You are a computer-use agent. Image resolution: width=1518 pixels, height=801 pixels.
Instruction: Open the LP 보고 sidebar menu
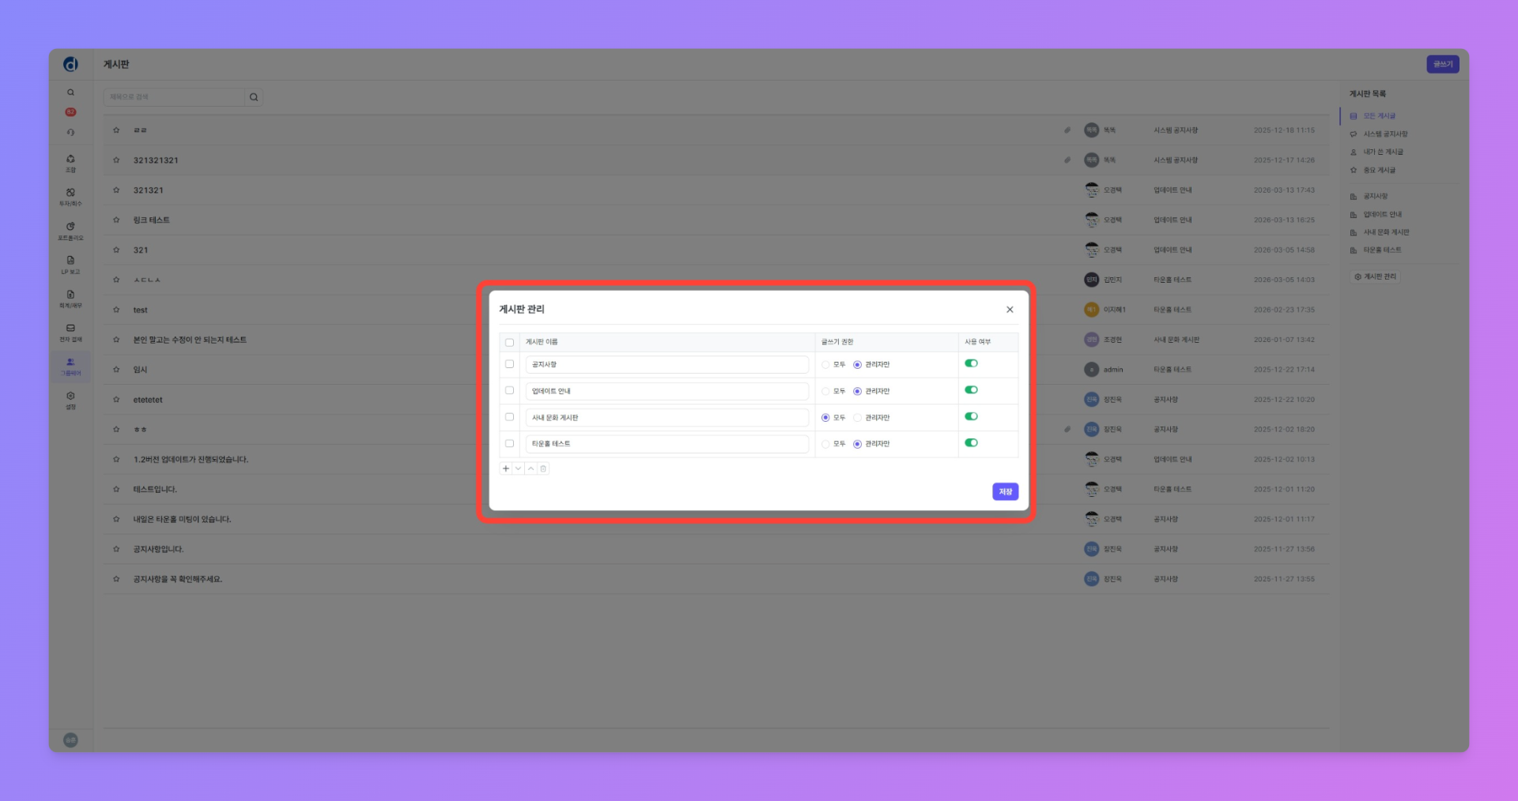coord(70,265)
